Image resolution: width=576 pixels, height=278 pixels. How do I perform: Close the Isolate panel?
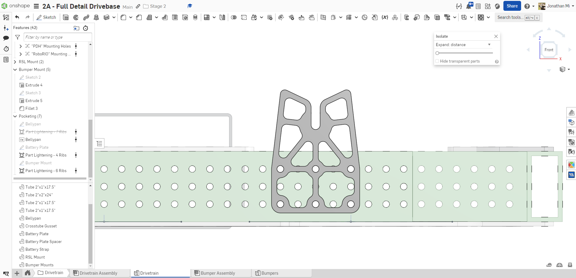496,36
